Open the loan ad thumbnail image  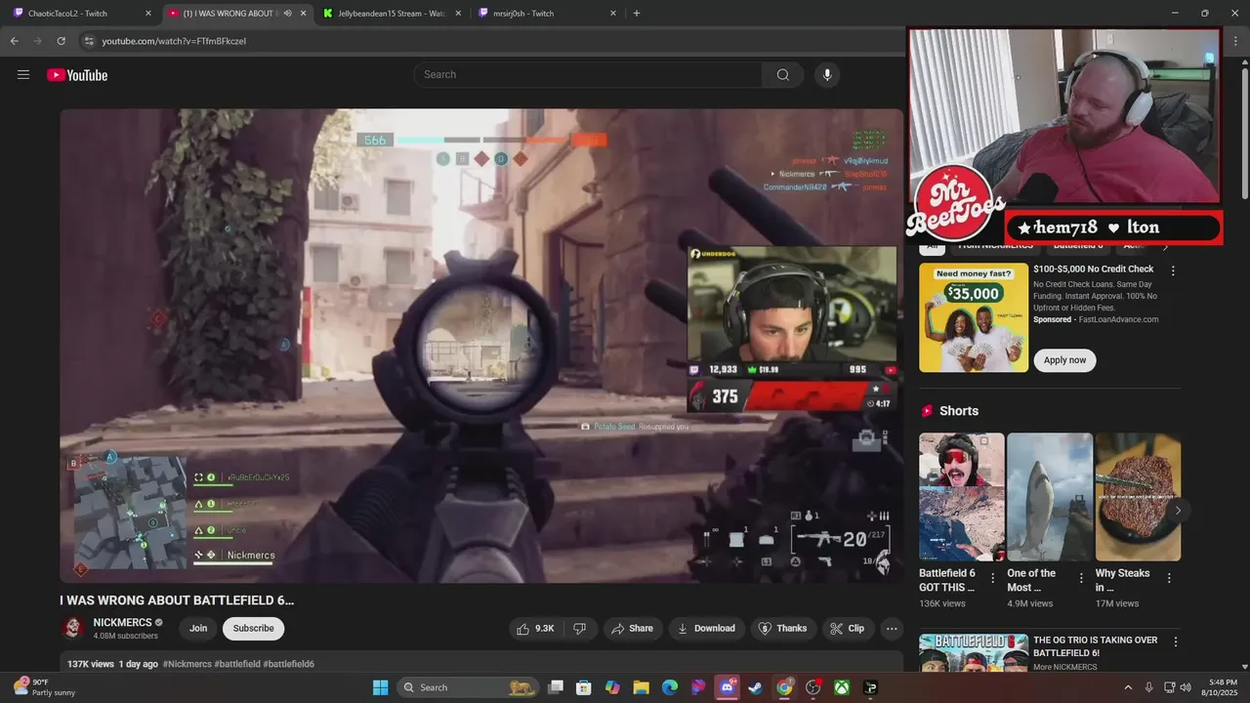974,317
